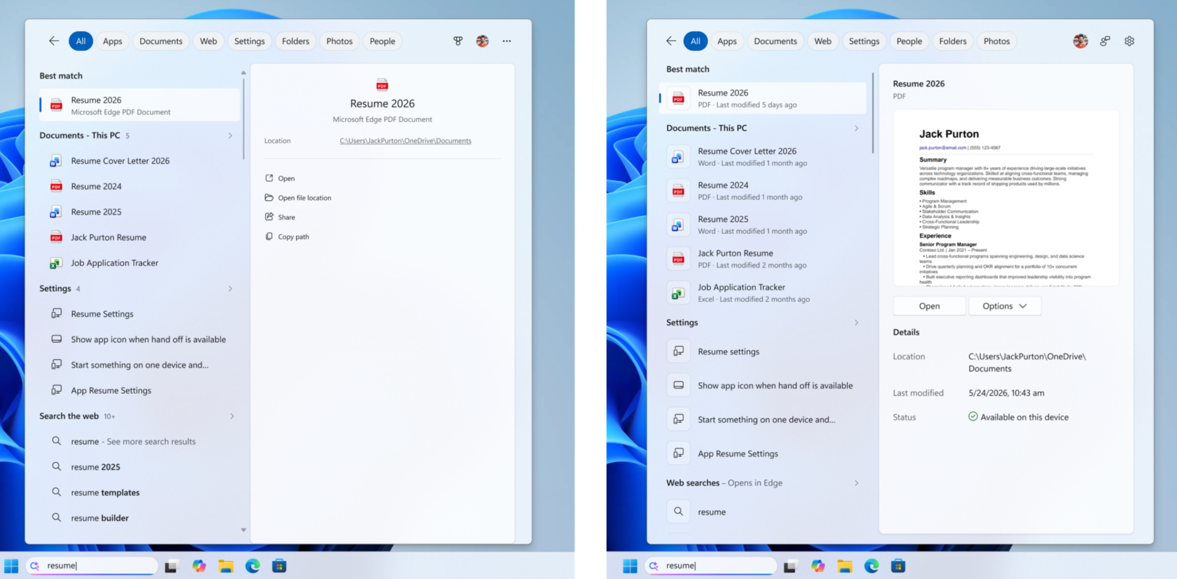This screenshot has width=1177, height=579.
Task: Expand Settings group chevron in right panel
Action: pyautogui.click(x=856, y=323)
